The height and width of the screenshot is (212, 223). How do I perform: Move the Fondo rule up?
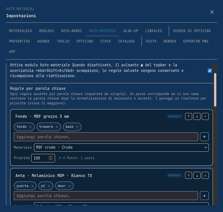click(188, 117)
